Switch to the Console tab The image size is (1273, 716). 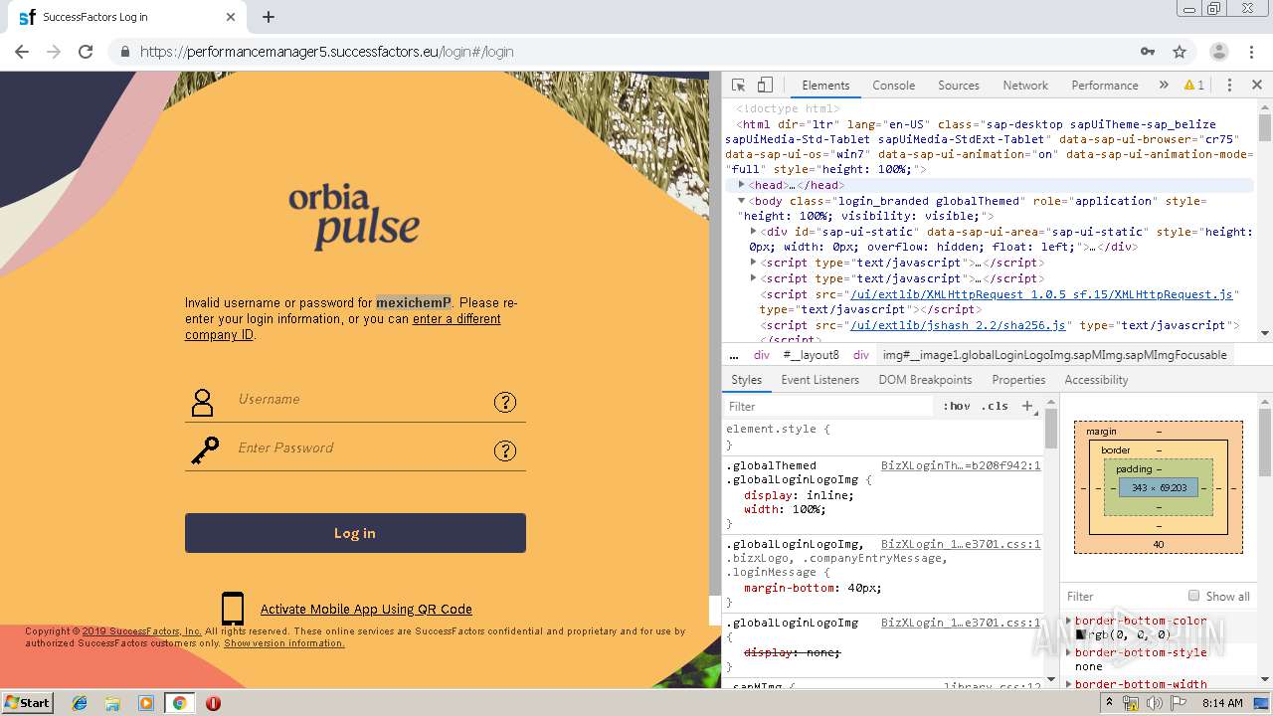893,86
